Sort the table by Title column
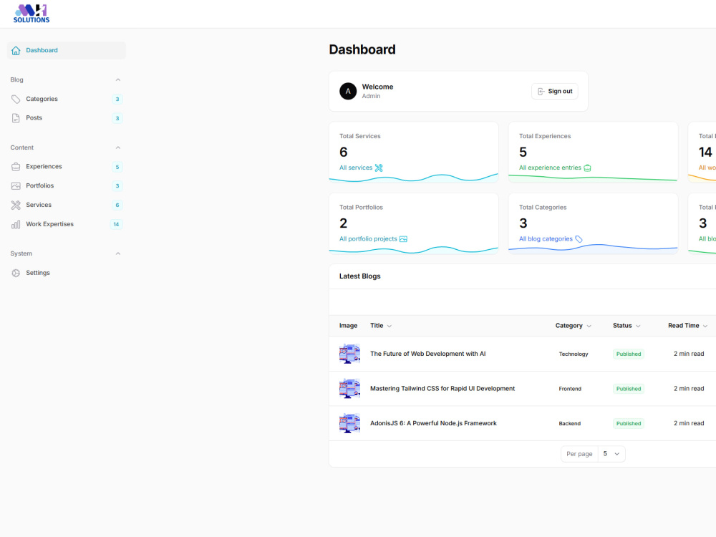716x537 pixels. coord(381,326)
